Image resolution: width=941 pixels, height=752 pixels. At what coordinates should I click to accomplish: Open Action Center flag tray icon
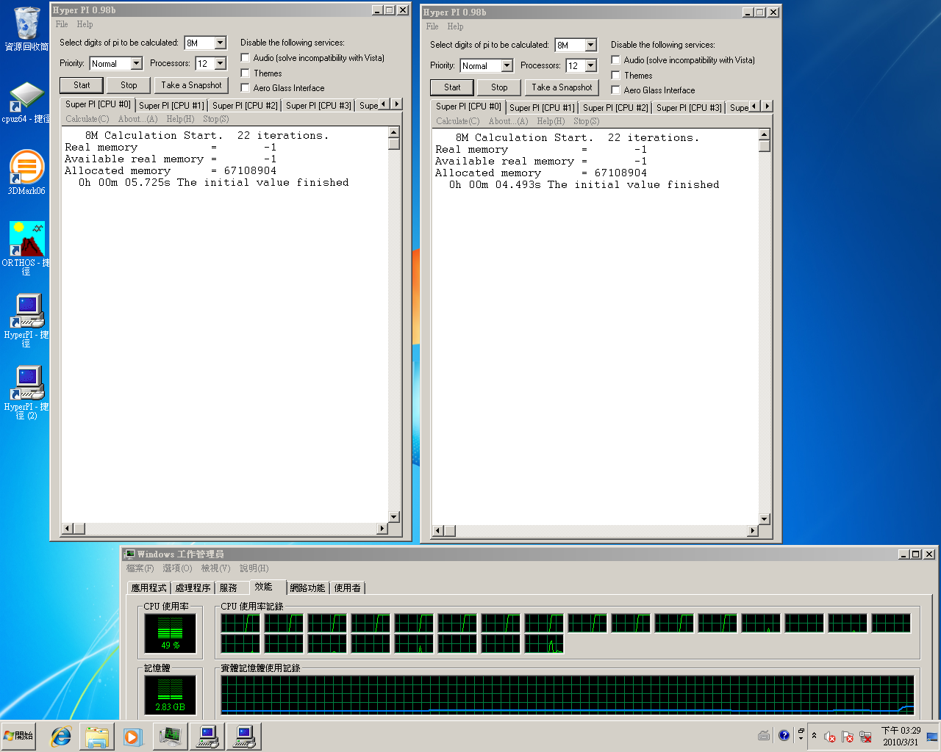(848, 737)
